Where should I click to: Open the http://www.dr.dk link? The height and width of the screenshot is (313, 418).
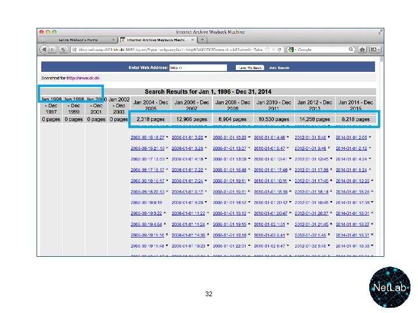[x=83, y=78]
